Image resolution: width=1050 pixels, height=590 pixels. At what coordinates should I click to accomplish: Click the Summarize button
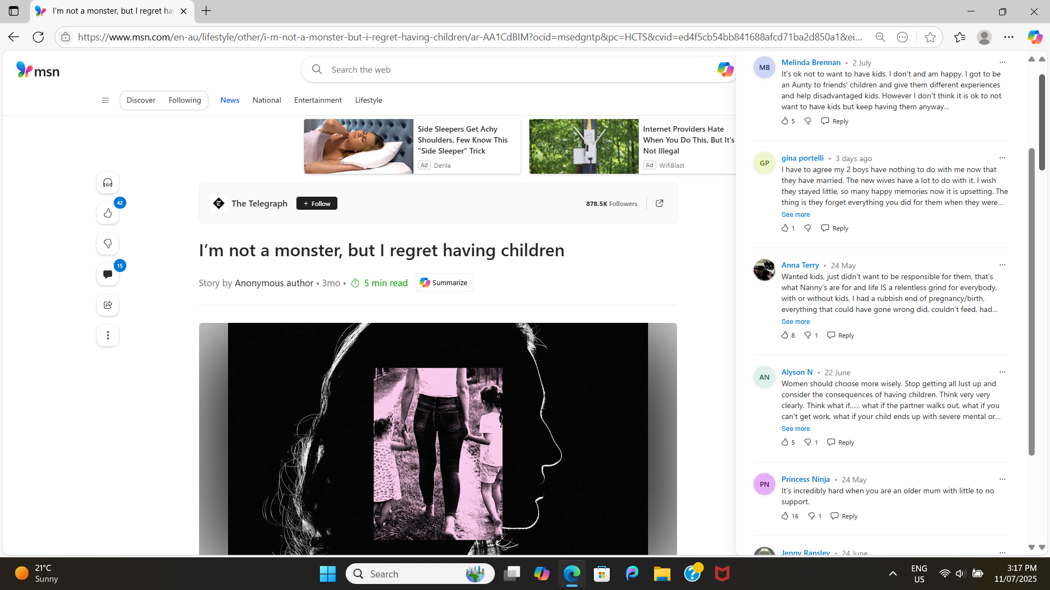444,282
